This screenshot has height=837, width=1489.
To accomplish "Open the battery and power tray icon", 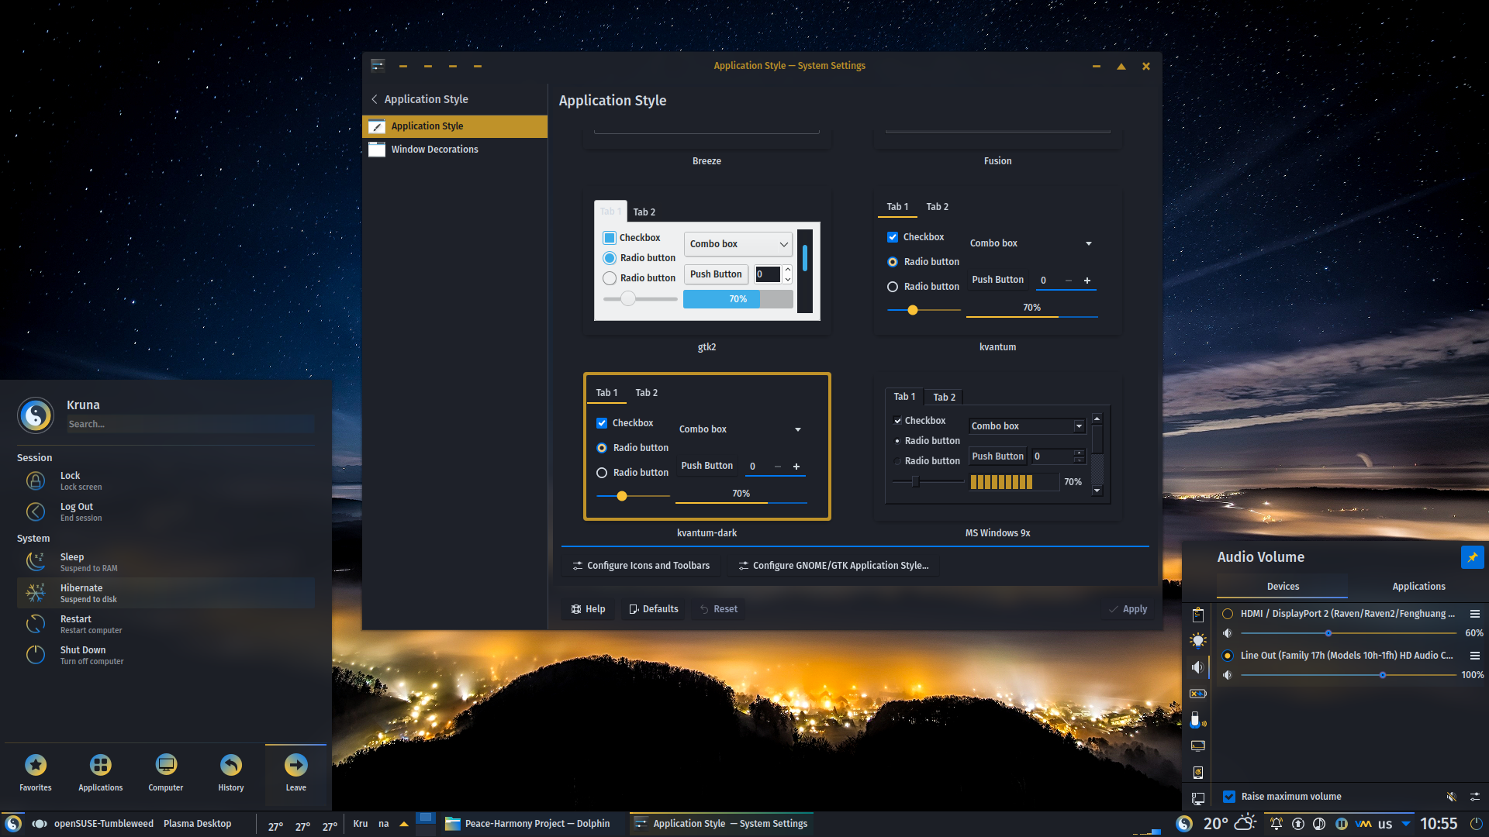I will tap(1198, 694).
